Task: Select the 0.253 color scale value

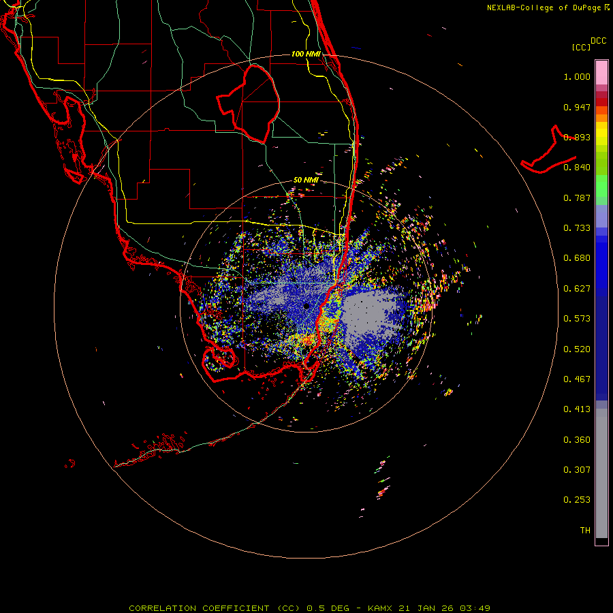Action: [x=577, y=500]
